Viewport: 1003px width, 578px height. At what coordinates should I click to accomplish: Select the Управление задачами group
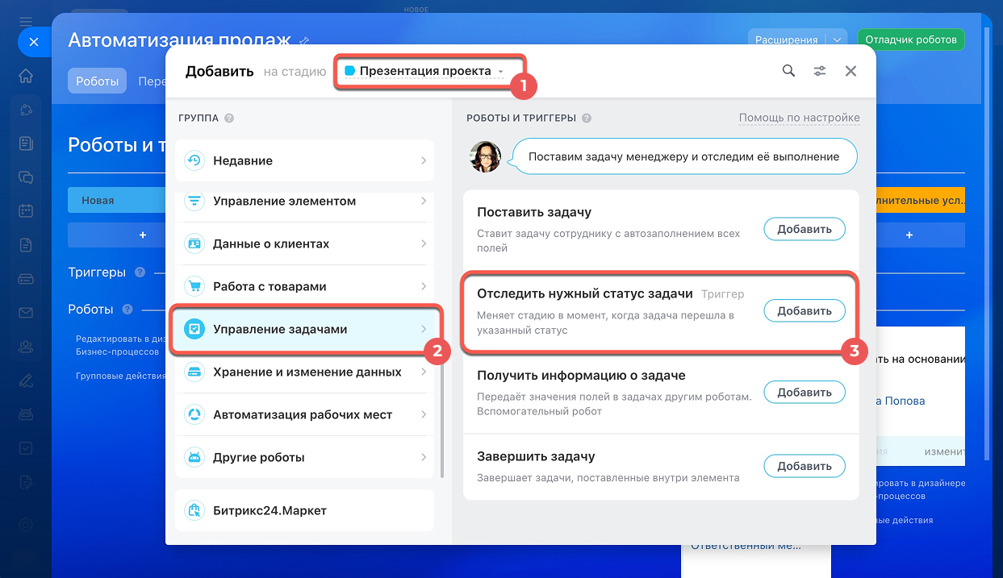pyautogui.click(x=305, y=329)
